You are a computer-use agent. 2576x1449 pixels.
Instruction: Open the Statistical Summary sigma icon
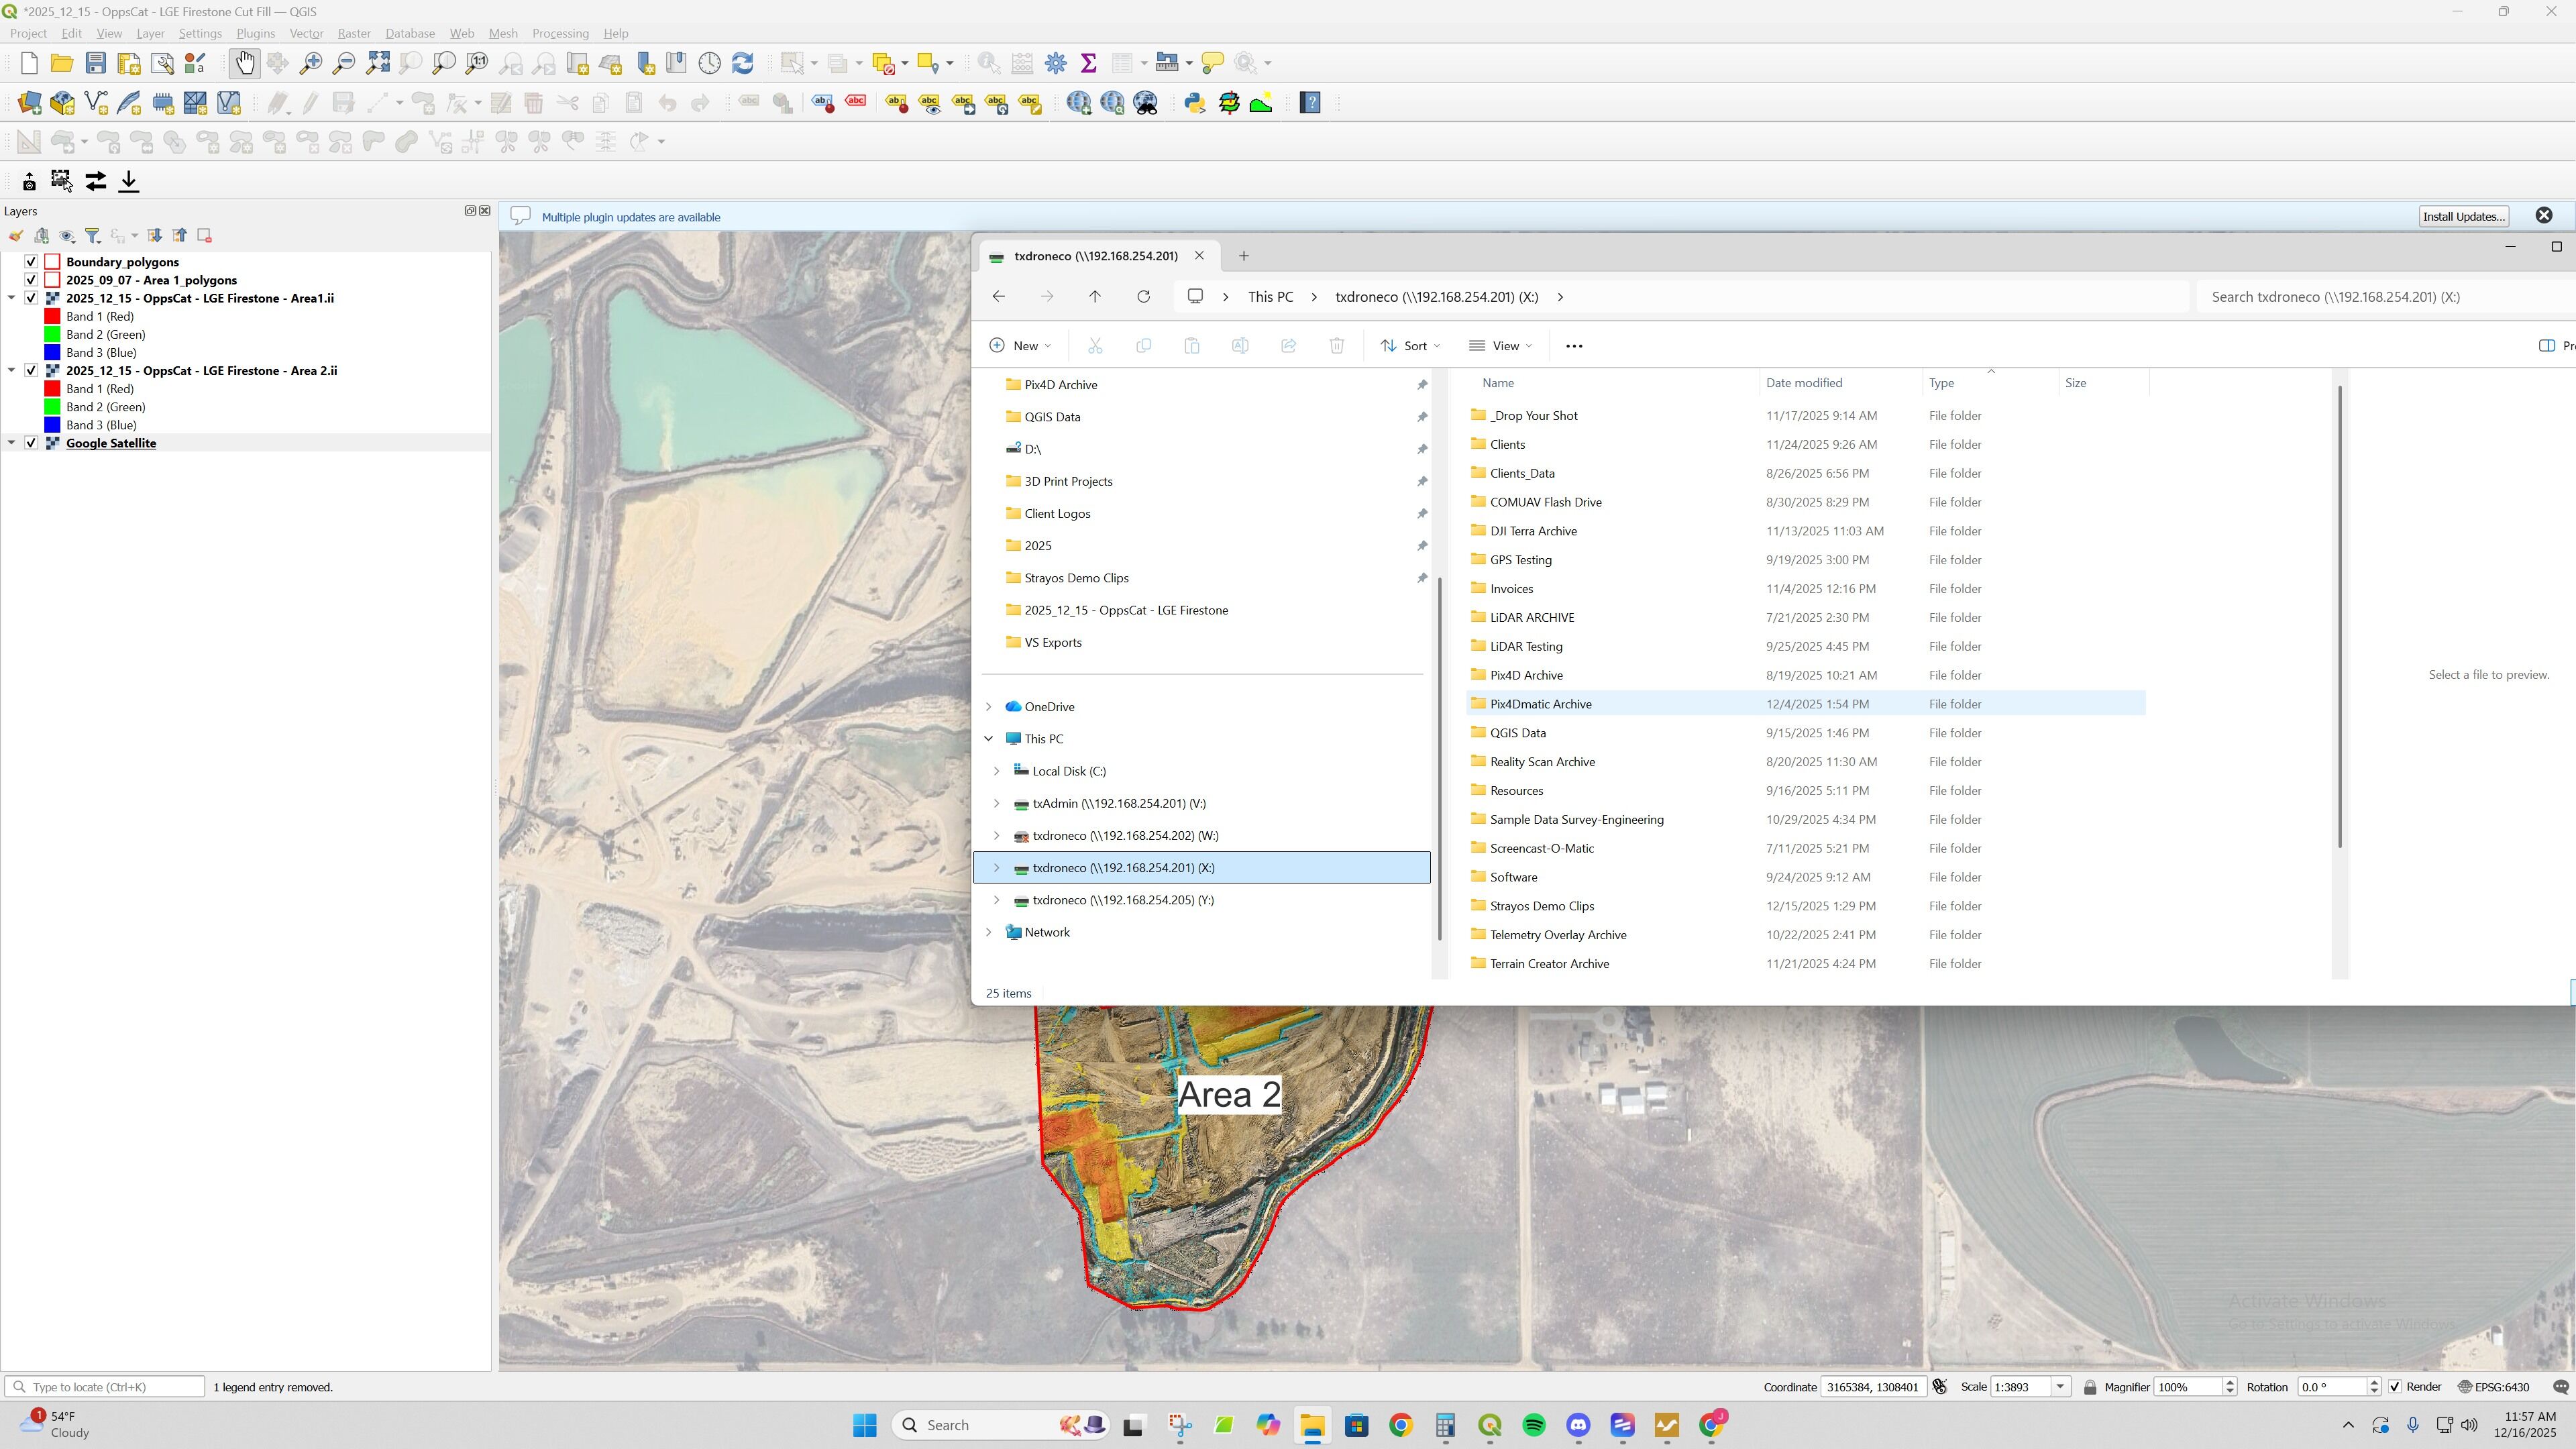pos(1089,63)
